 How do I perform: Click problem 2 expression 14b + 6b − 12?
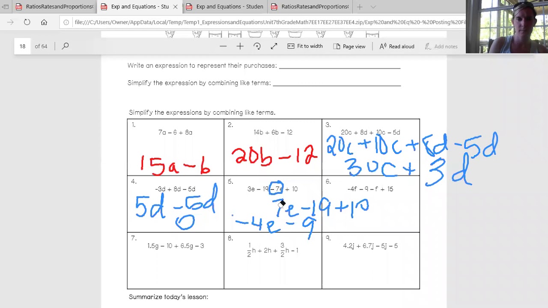click(273, 133)
